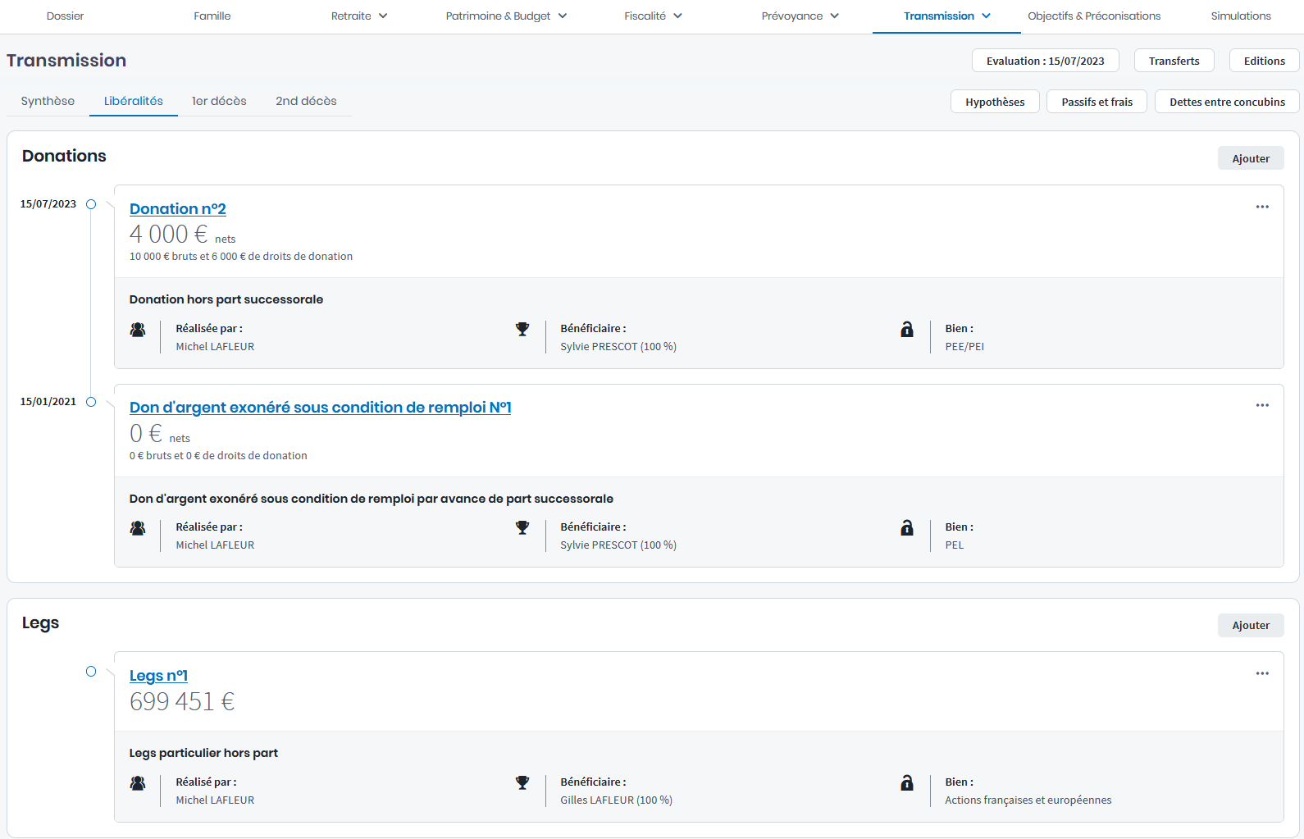Viewport: 1304px width, 839px height.
Task: Open the three-dot menu for Don d'argent exonéré
Action: pyautogui.click(x=1261, y=405)
